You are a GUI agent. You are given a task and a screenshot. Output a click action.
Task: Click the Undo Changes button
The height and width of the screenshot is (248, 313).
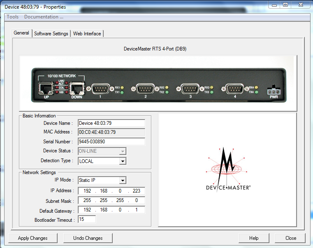click(x=88, y=238)
